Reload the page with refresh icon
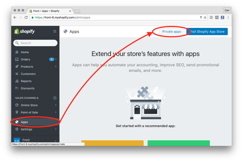 pyautogui.click(x=26, y=17)
